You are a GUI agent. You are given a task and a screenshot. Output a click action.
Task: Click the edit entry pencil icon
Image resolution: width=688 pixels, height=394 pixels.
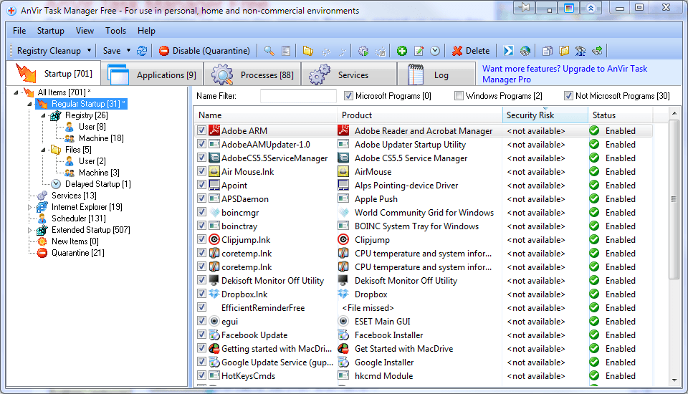click(419, 51)
